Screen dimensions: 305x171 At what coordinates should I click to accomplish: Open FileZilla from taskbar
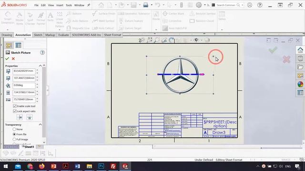point(113,166)
